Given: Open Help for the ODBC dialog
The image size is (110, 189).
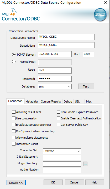Looking at the screenshot, I should (x=95, y=182).
